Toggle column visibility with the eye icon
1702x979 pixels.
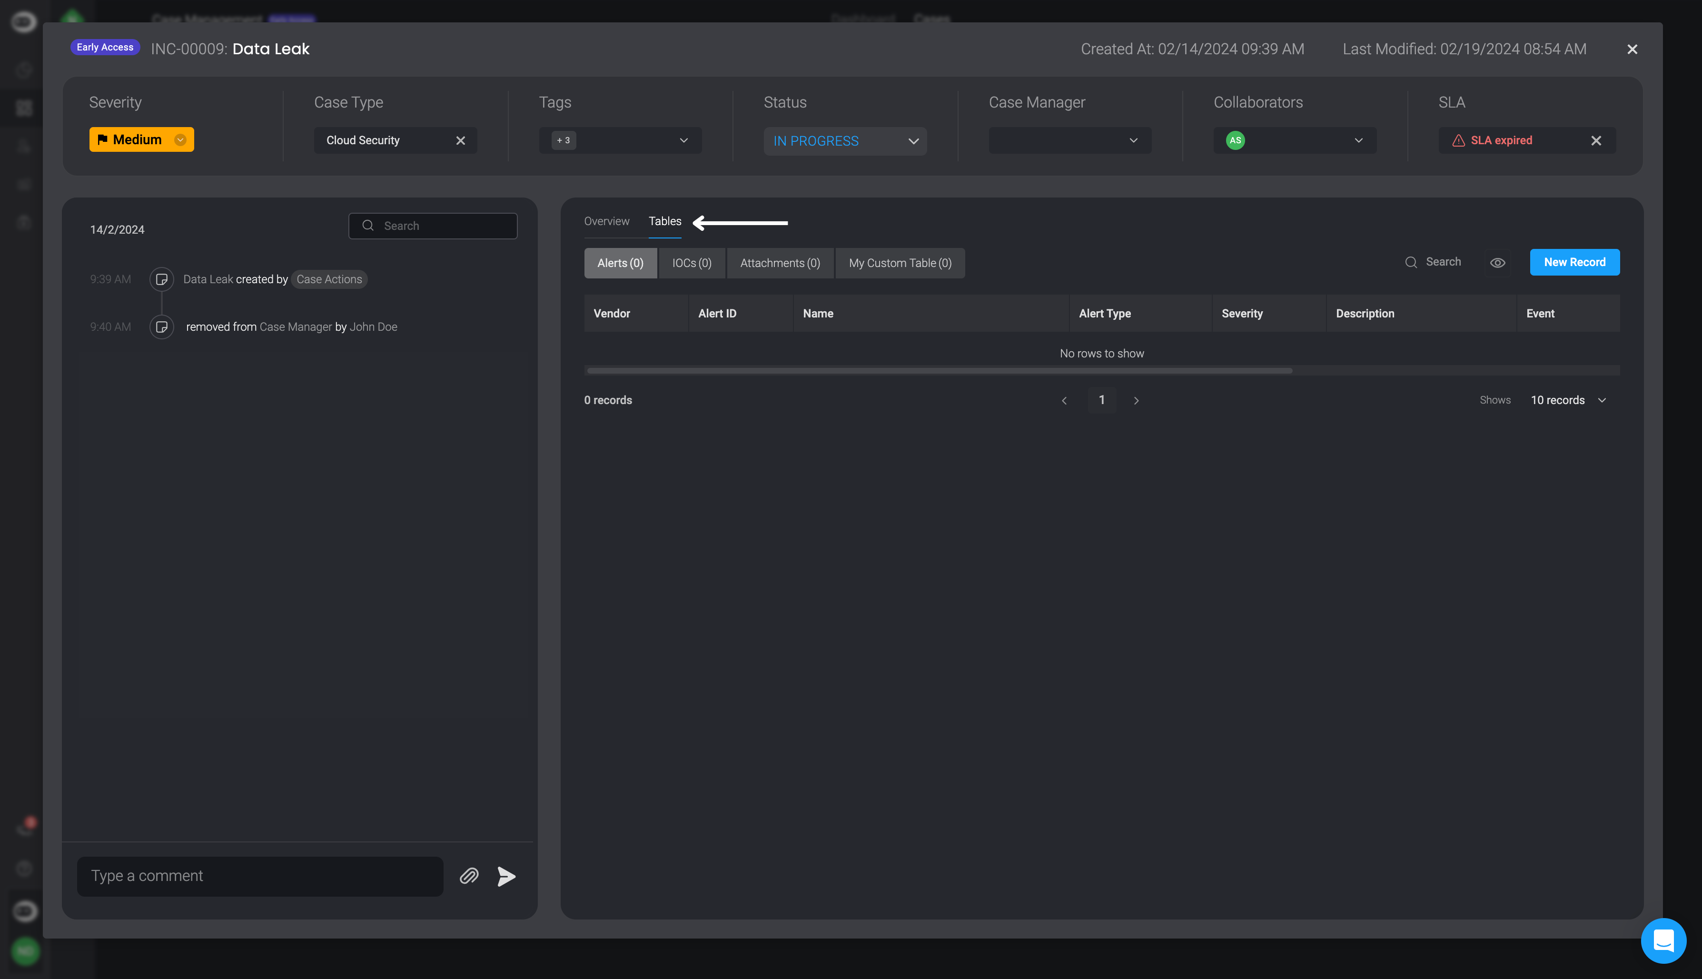coord(1497,263)
